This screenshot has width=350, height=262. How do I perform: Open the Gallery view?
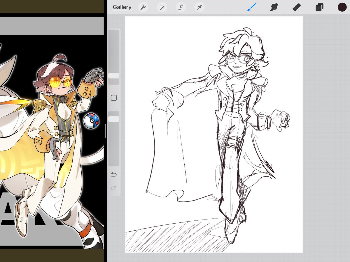122,7
